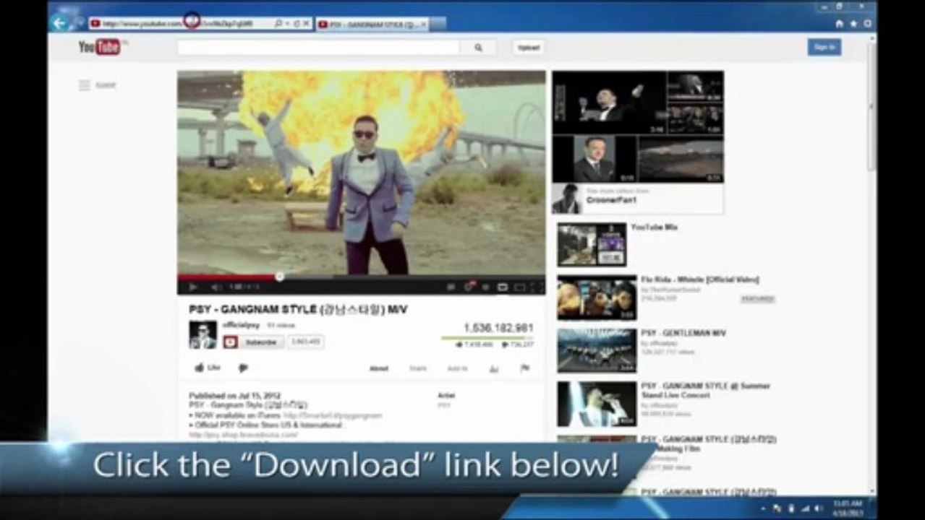Open the Internet Explorer home page icon
Screen dimensions: 925x520
click(839, 24)
